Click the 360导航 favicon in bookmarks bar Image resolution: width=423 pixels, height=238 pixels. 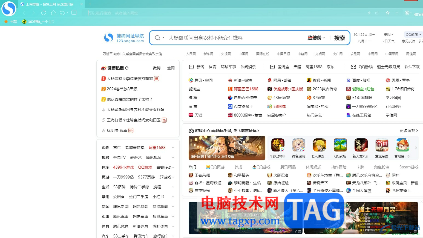pyautogui.click(x=24, y=22)
